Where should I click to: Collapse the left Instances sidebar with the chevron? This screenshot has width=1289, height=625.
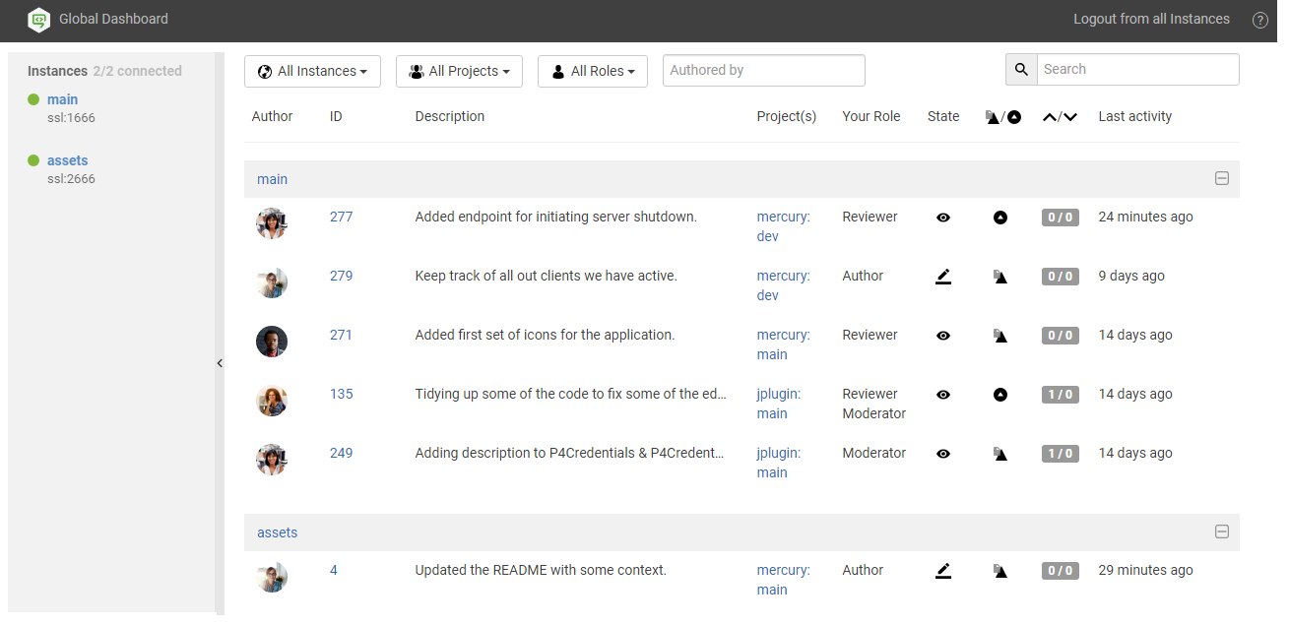coord(220,363)
